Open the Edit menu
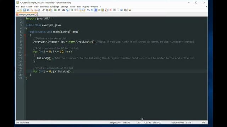The height and width of the screenshot is (127, 227). (x=23, y=7)
